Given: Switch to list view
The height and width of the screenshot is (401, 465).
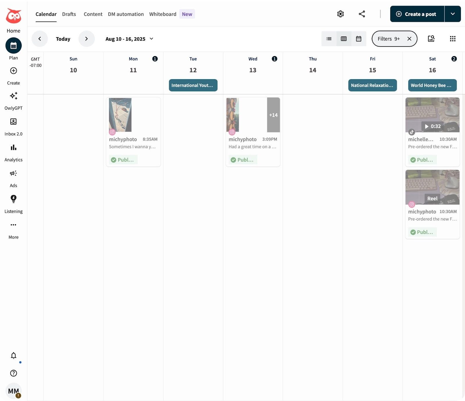Looking at the screenshot, I should click(x=329, y=39).
